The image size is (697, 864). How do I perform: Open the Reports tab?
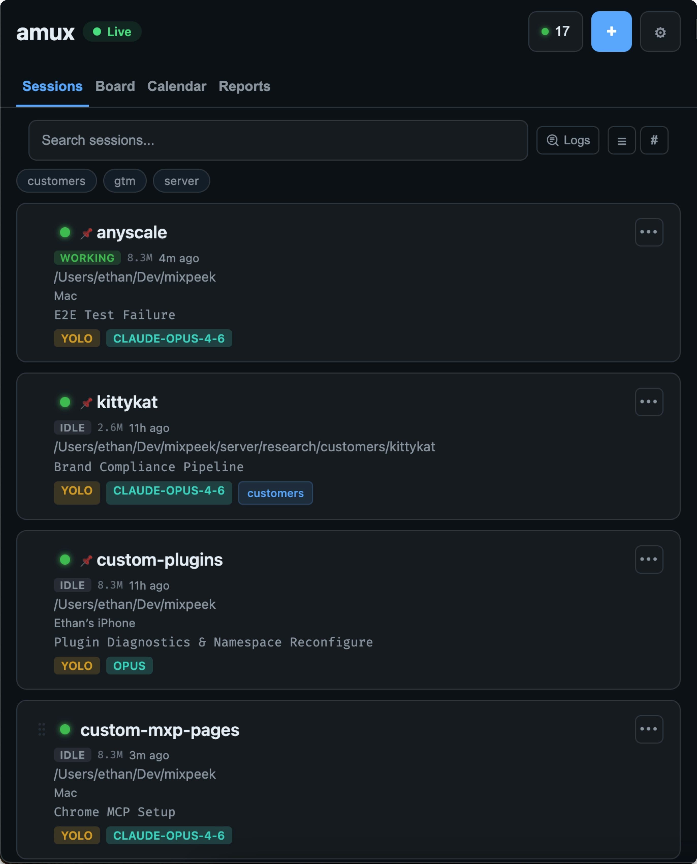click(244, 86)
